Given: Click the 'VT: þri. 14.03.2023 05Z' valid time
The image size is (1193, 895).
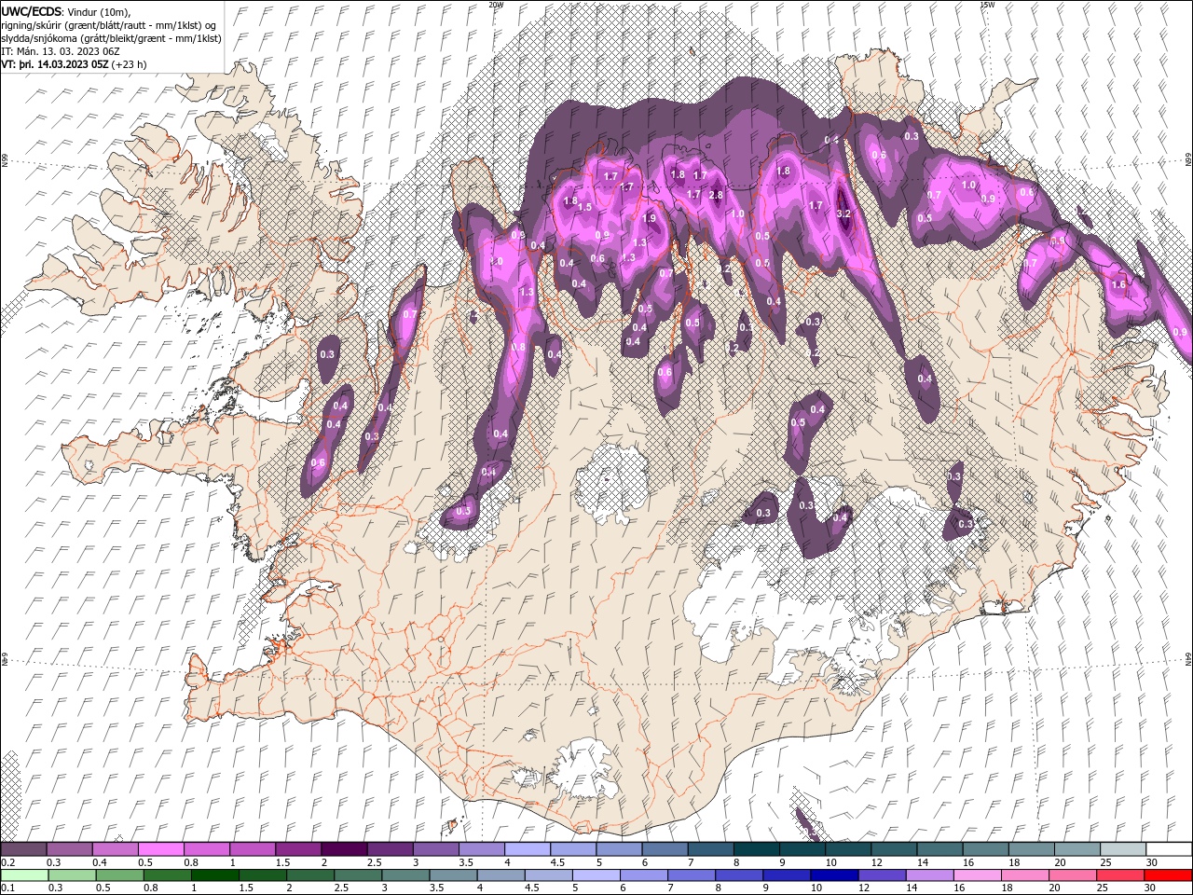Looking at the screenshot, I should 55,64.
